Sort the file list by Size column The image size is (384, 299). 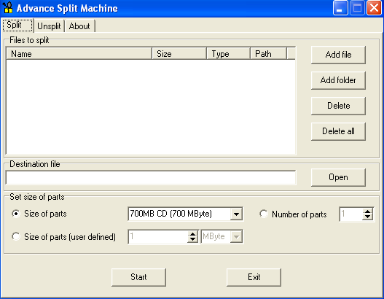tap(179, 54)
